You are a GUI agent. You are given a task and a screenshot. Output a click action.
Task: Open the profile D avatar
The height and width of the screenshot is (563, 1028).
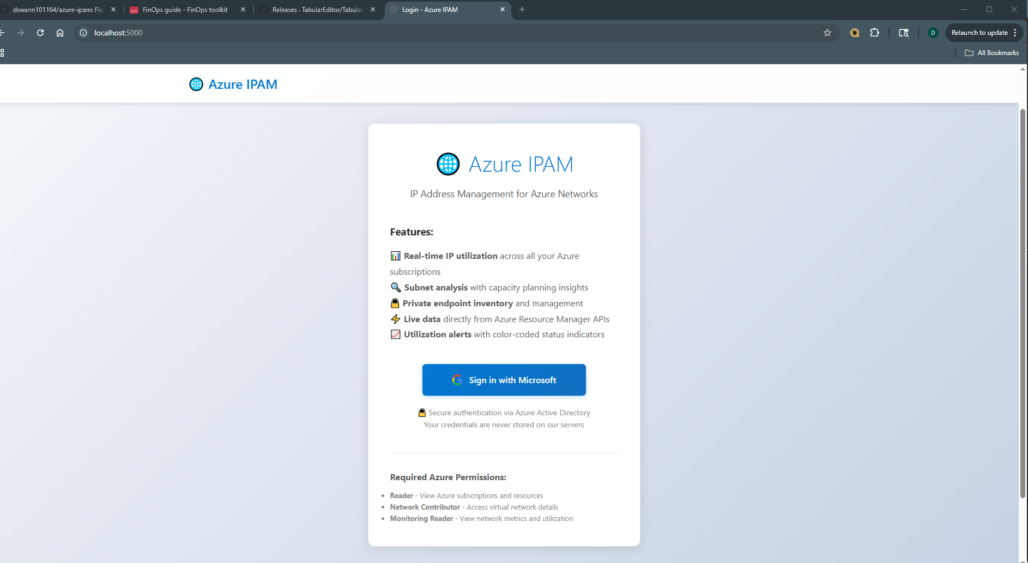point(933,33)
